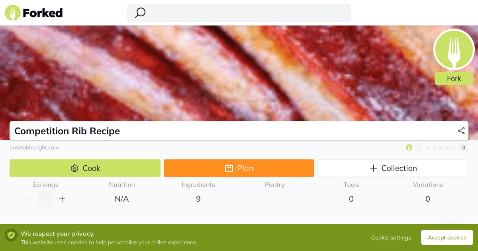Increase servings with the plus stepper
Screen dimensions: 478x251
click(x=62, y=198)
